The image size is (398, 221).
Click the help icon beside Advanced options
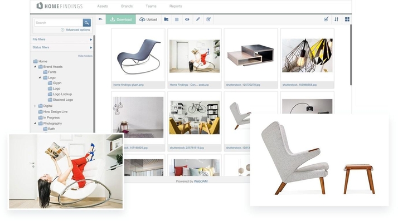point(62,30)
